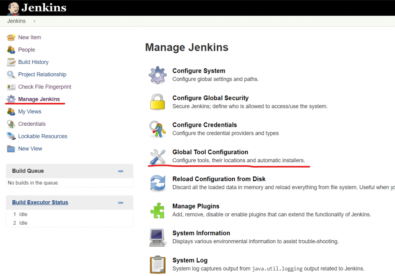Click the Manage Plugins puzzle piece icon

158,210
